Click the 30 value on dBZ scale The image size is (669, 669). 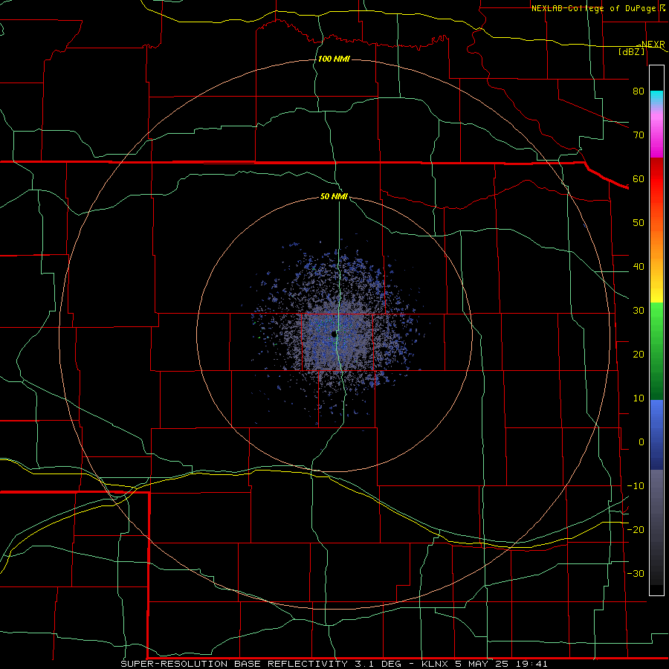[639, 311]
